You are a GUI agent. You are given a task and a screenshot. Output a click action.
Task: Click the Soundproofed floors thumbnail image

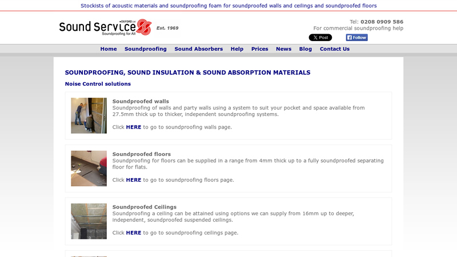click(x=89, y=168)
